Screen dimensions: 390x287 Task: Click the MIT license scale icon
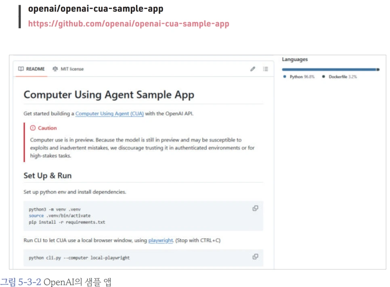tap(55, 69)
